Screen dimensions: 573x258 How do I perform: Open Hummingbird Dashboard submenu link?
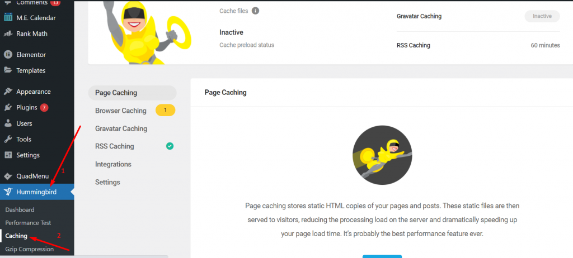tap(20, 210)
